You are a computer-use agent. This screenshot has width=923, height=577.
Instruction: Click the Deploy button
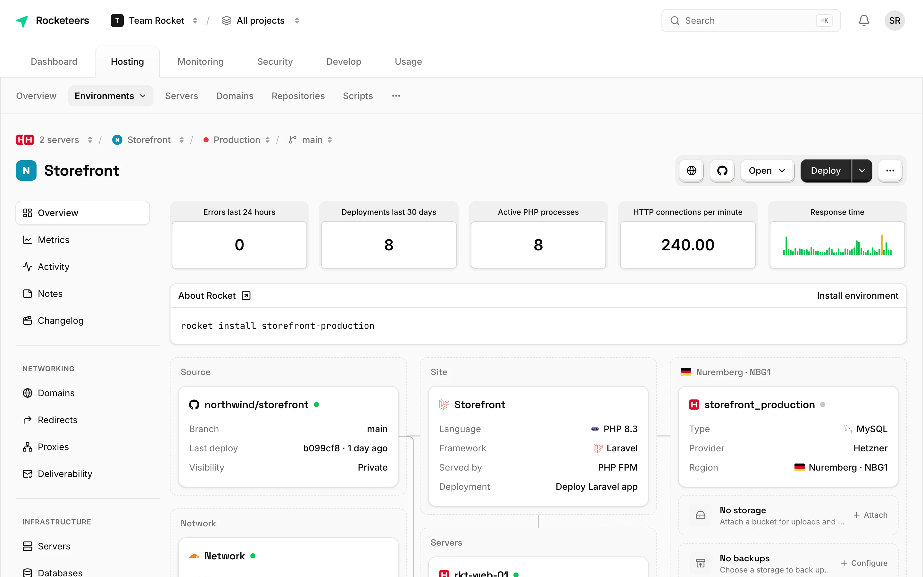826,171
